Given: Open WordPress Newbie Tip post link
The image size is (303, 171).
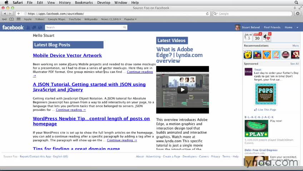Looking at the screenshot, I should tap(91, 121).
